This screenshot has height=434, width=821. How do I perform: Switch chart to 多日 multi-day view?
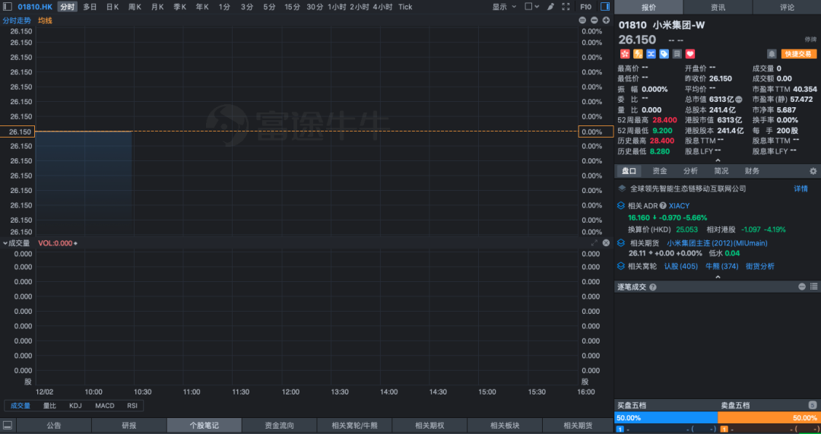pos(90,7)
